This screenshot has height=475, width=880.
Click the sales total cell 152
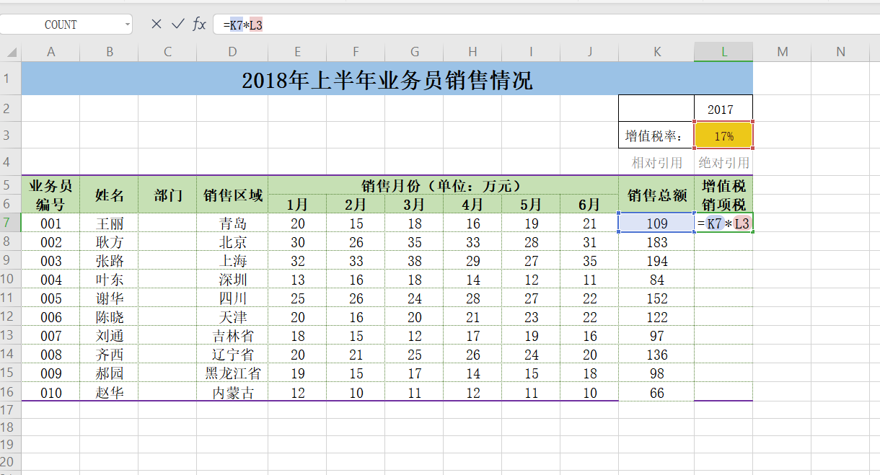656,298
